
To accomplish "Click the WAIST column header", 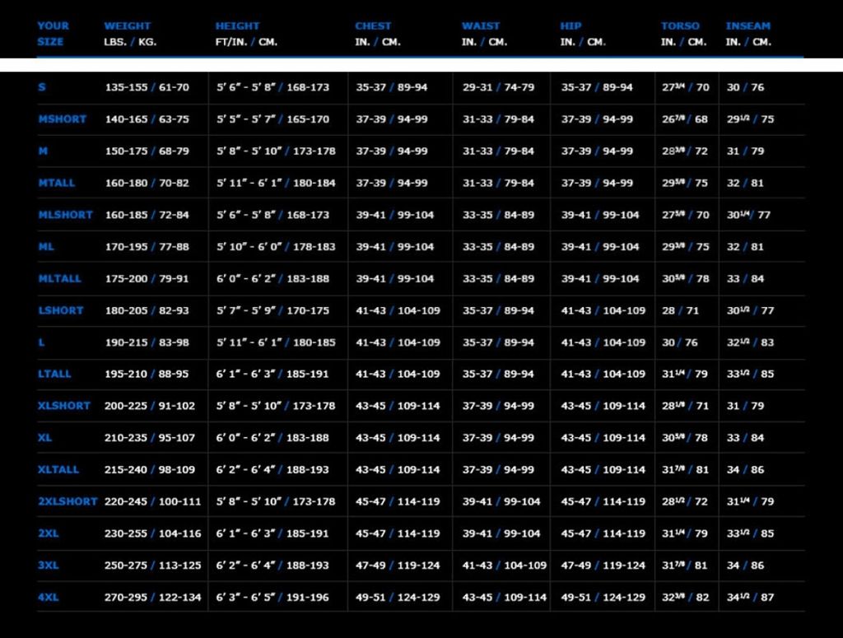I will (x=481, y=26).
